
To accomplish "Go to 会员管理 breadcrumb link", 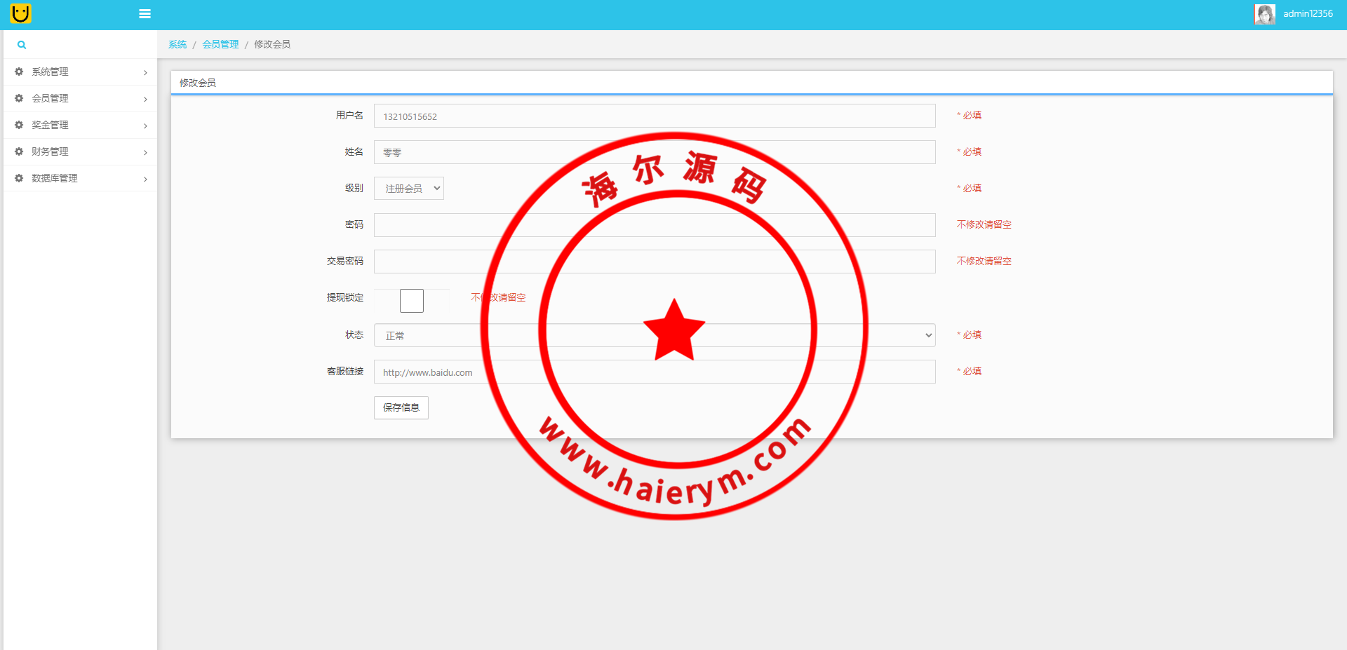I will pyautogui.click(x=220, y=44).
